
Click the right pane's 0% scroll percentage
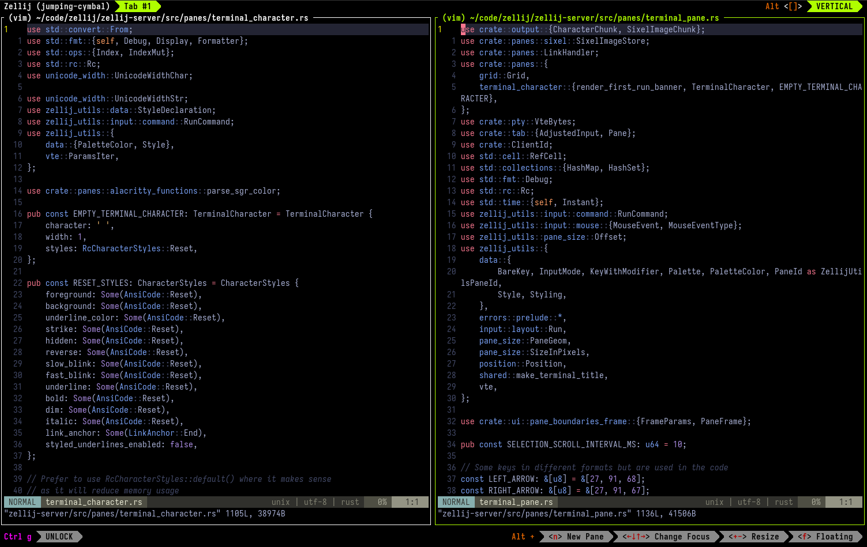[x=816, y=502]
